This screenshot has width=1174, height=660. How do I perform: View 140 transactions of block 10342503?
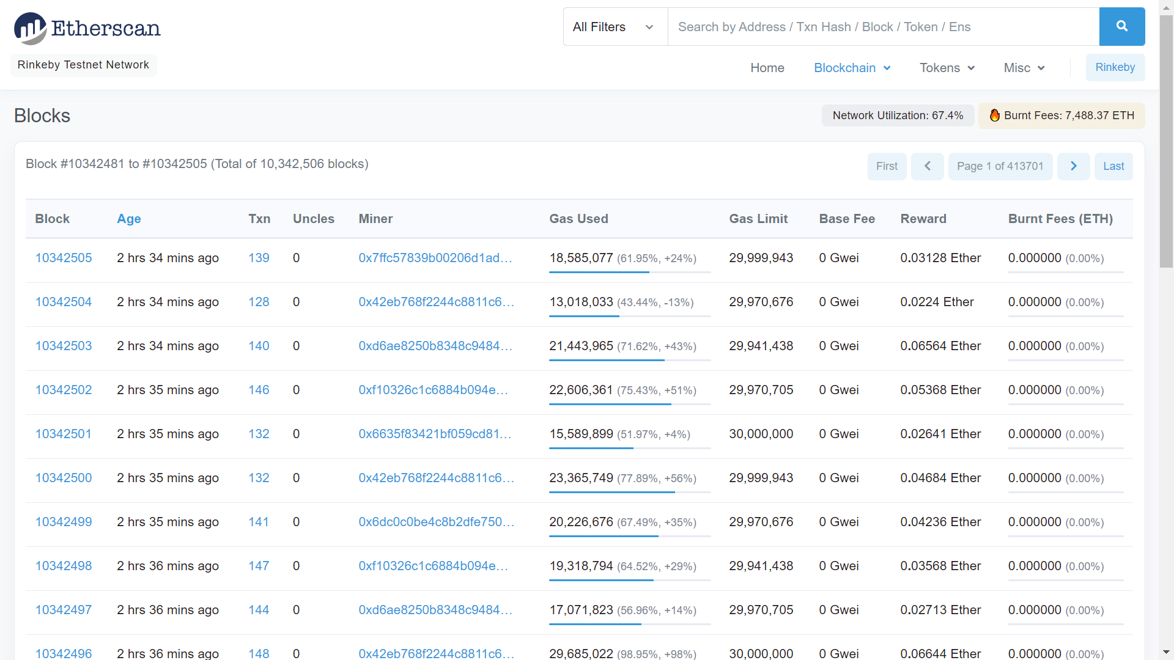(259, 346)
